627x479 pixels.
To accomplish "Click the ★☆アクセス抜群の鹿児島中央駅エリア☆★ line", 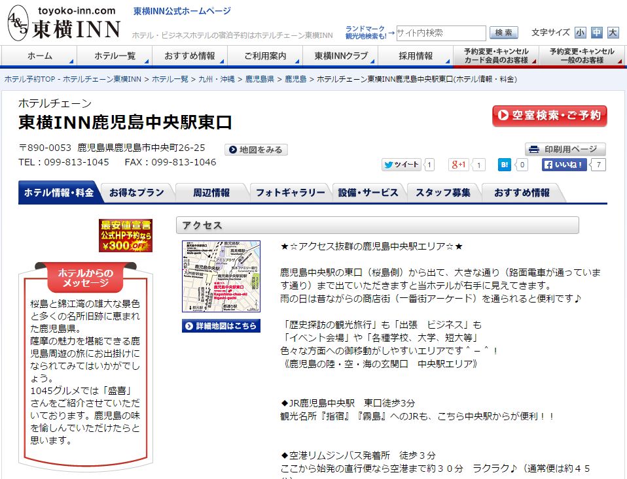I will click(372, 246).
